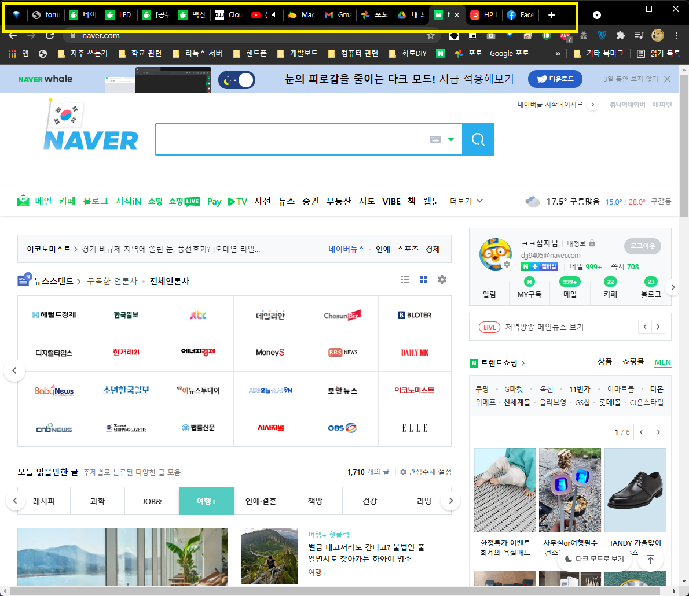Select the 레시피 topic tab
The height and width of the screenshot is (596, 689).
43,501
